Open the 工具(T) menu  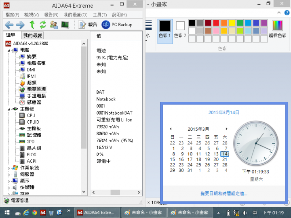pos(100,15)
